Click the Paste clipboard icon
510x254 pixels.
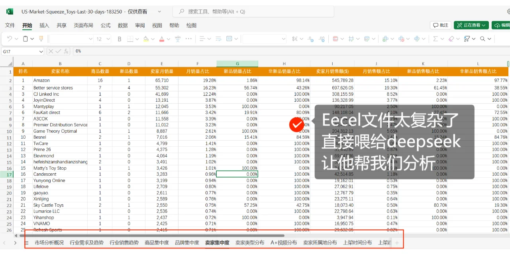point(25,39)
